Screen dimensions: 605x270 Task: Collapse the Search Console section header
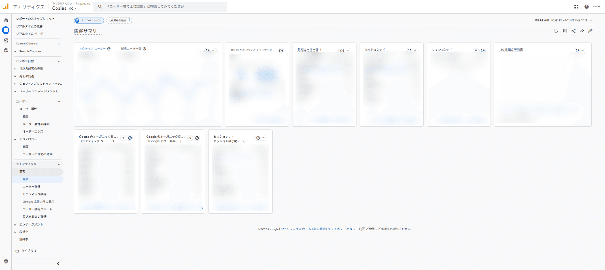(x=59, y=44)
